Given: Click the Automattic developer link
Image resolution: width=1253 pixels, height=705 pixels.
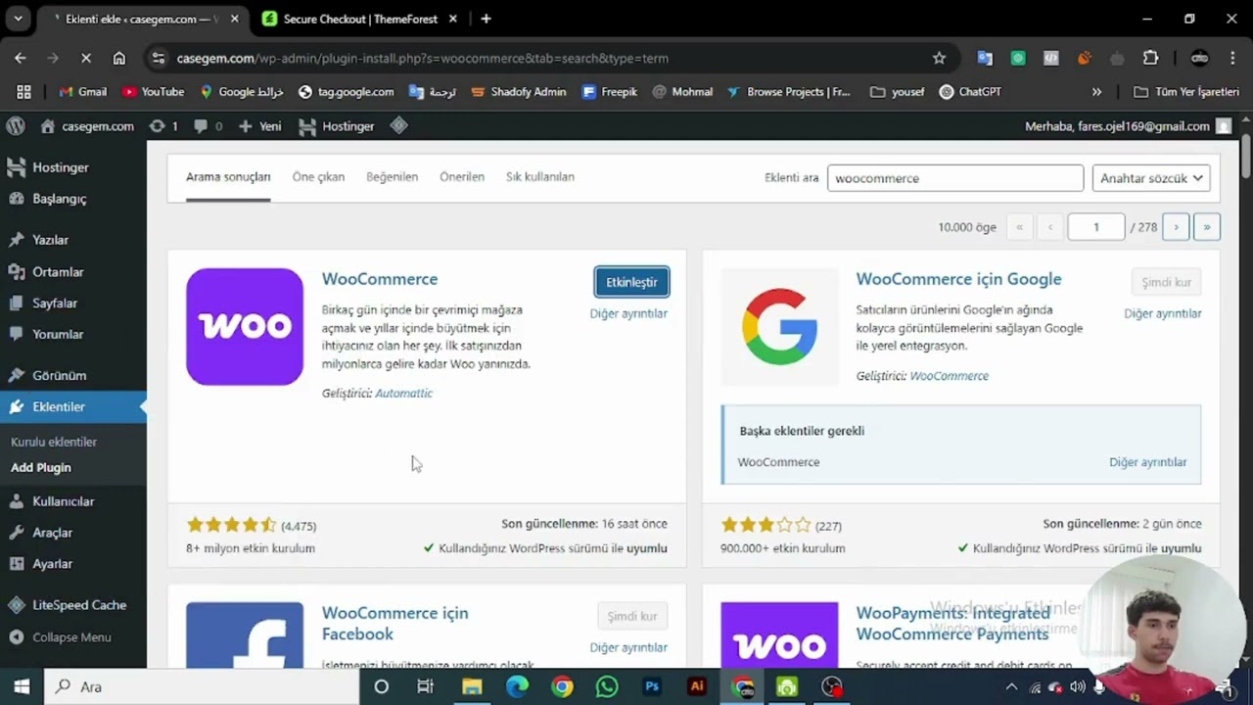Looking at the screenshot, I should point(403,393).
